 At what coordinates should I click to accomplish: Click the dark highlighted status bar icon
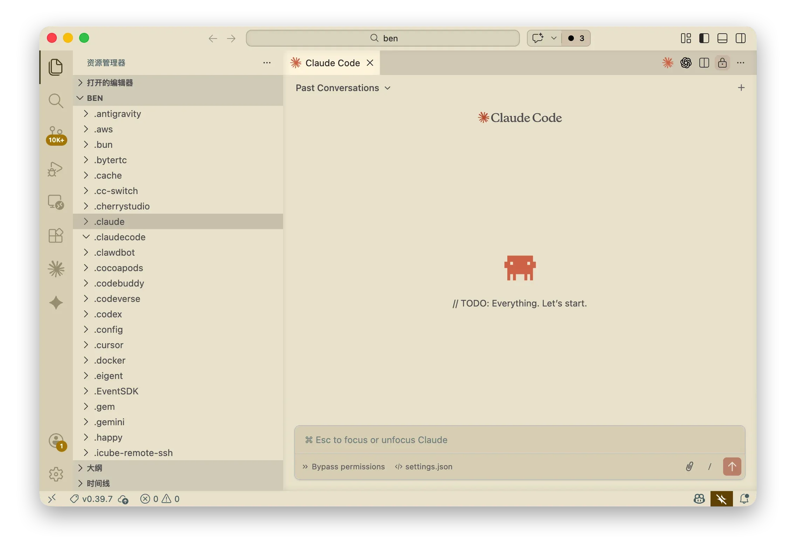click(721, 499)
